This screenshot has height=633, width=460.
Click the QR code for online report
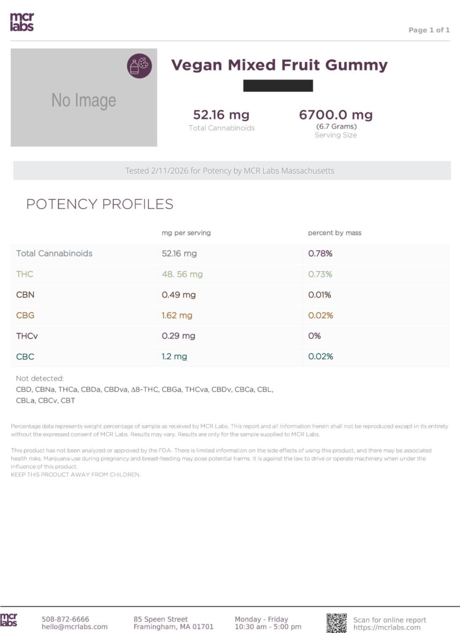point(336,623)
